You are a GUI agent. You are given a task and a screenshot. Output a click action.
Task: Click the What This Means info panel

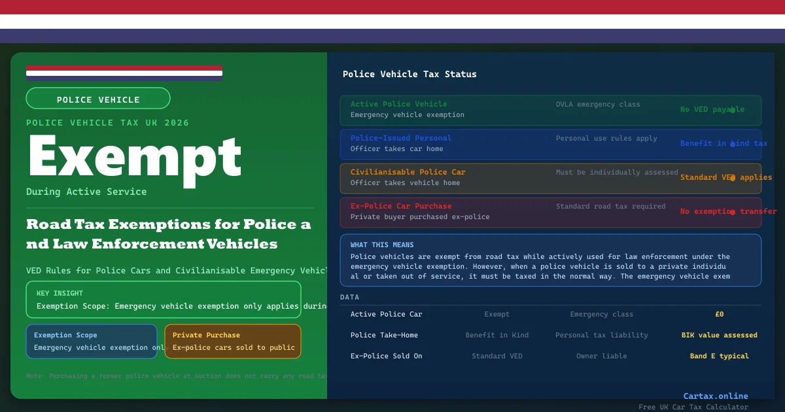(x=550, y=260)
